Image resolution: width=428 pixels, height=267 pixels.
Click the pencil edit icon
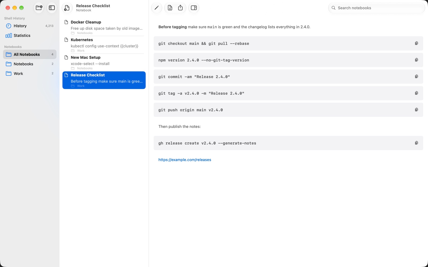(x=157, y=8)
